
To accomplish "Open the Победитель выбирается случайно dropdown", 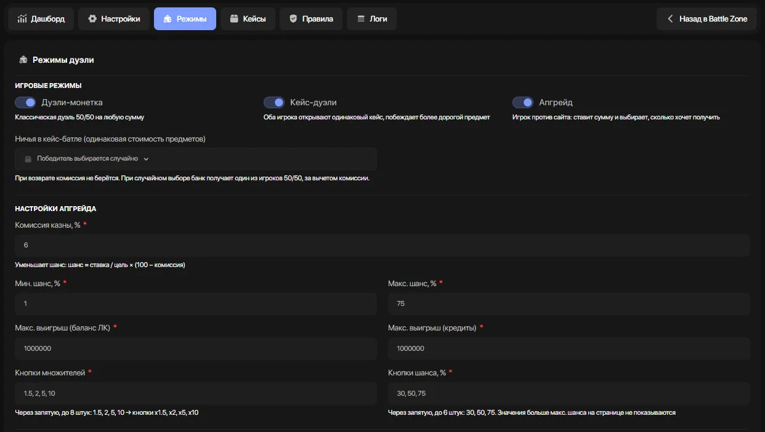I will (196, 159).
